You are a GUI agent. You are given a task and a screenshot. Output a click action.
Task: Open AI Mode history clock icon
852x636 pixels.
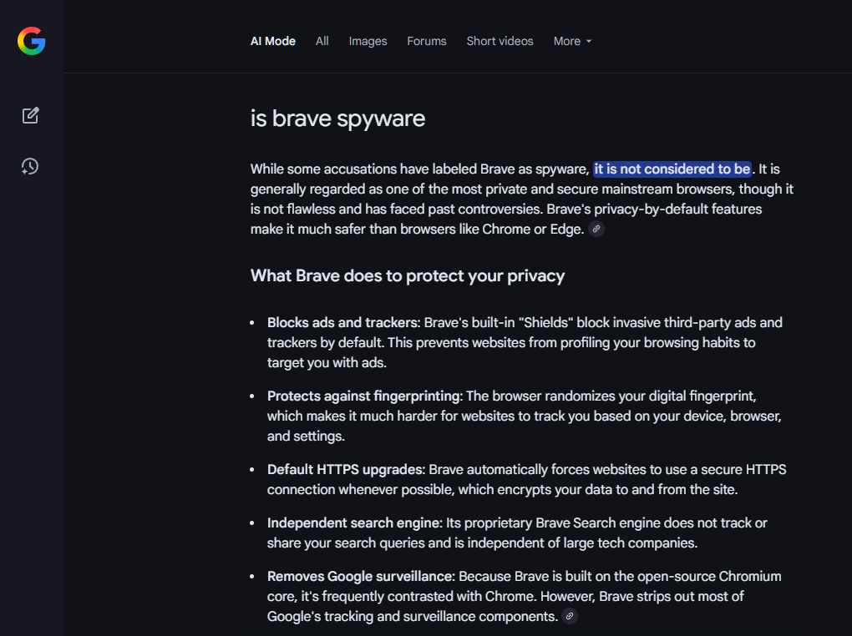[30, 166]
